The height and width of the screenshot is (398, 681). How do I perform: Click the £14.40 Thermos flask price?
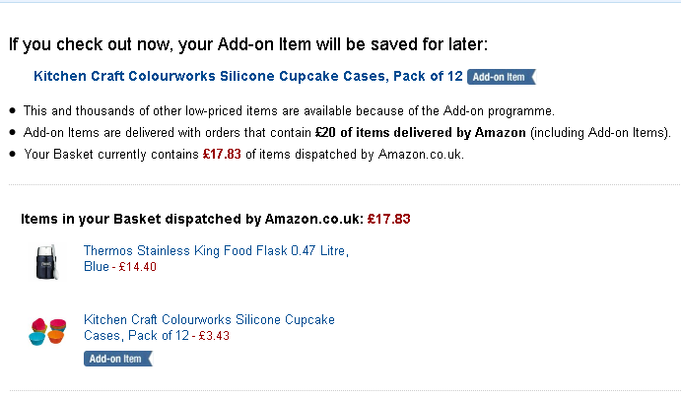pos(138,267)
